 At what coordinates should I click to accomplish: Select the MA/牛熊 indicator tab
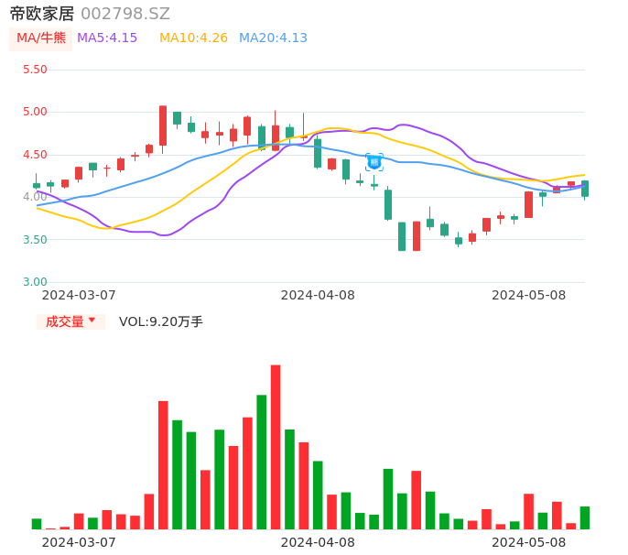[41, 38]
